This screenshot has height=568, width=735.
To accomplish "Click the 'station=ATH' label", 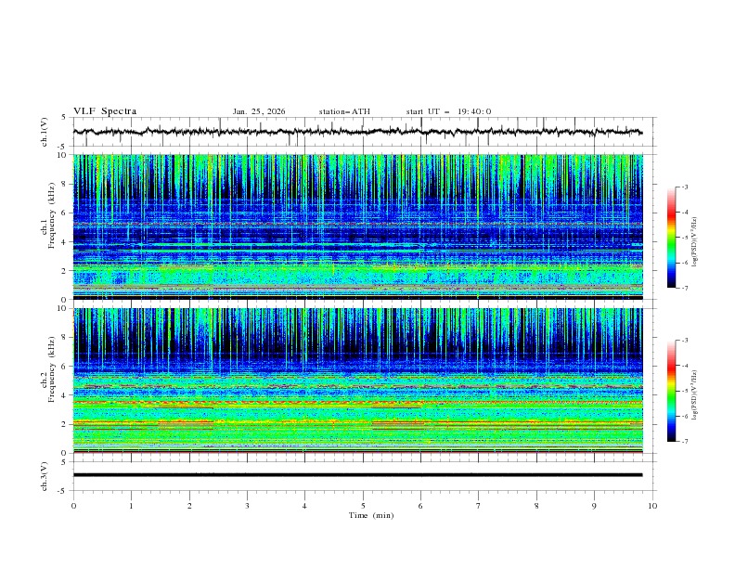I will pyautogui.click(x=344, y=111).
